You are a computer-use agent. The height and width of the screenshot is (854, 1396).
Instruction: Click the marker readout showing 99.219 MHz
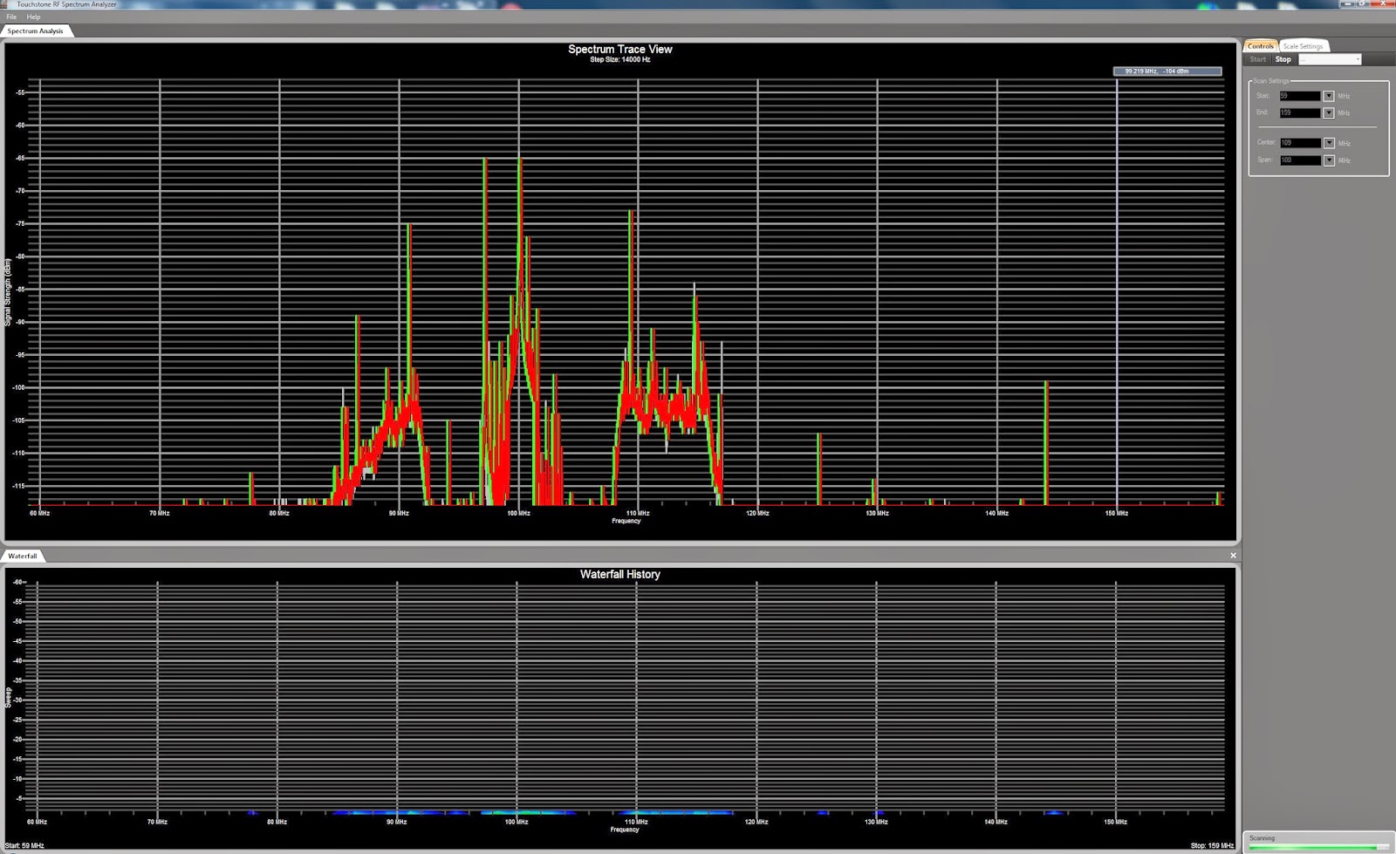click(x=1166, y=71)
